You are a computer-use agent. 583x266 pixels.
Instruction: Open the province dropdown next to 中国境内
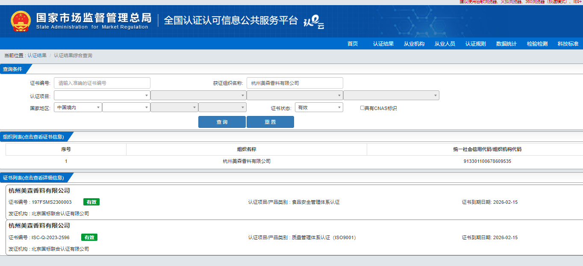126,107
